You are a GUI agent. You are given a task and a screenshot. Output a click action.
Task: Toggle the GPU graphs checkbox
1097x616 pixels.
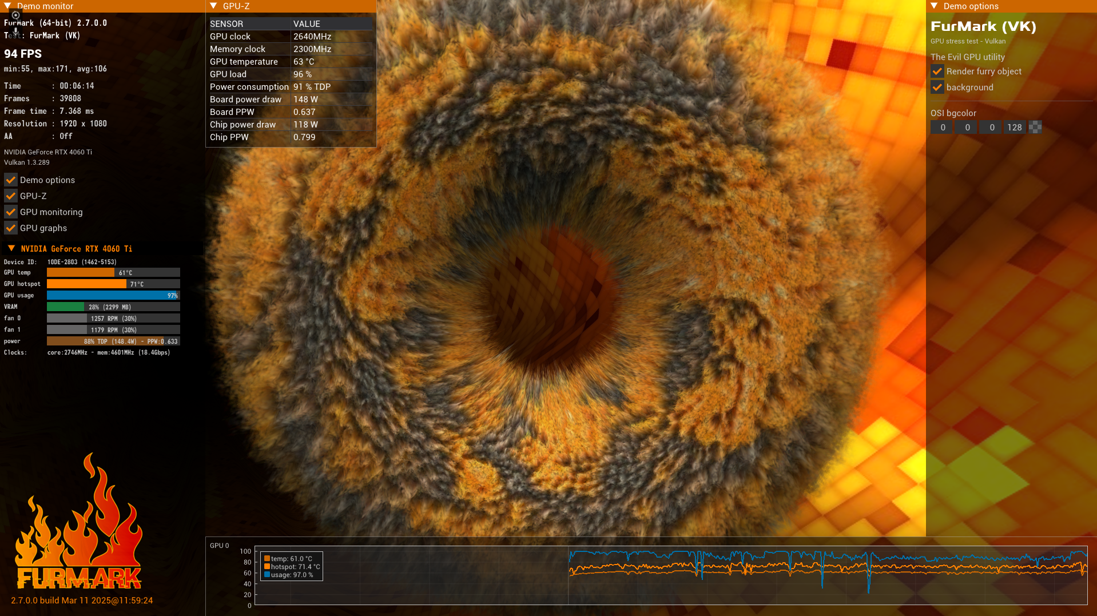pos(10,228)
